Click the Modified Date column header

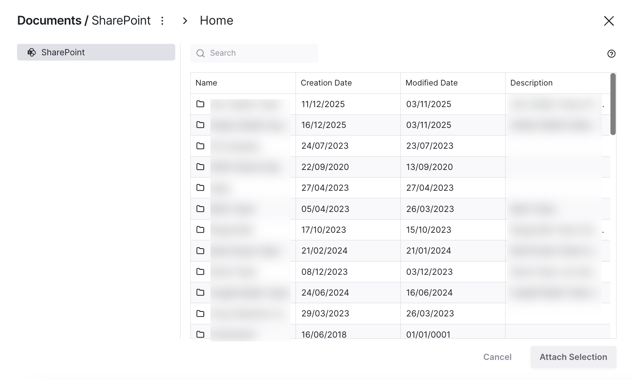click(x=431, y=83)
